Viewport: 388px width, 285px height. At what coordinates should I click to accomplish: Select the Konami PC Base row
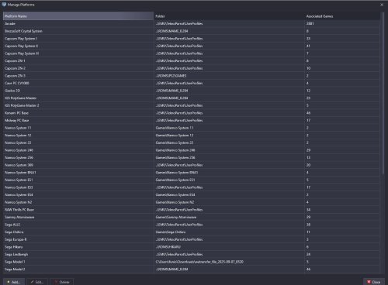tap(191, 113)
